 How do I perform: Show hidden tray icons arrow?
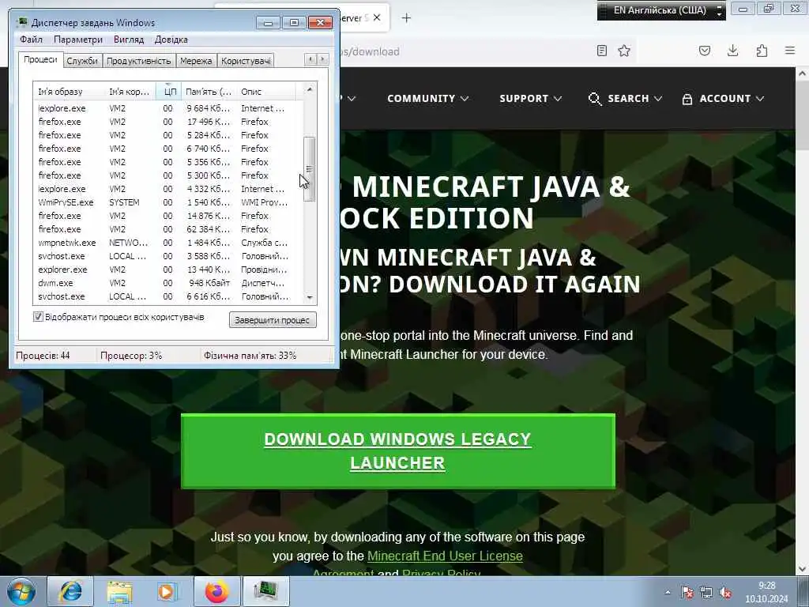point(668,593)
